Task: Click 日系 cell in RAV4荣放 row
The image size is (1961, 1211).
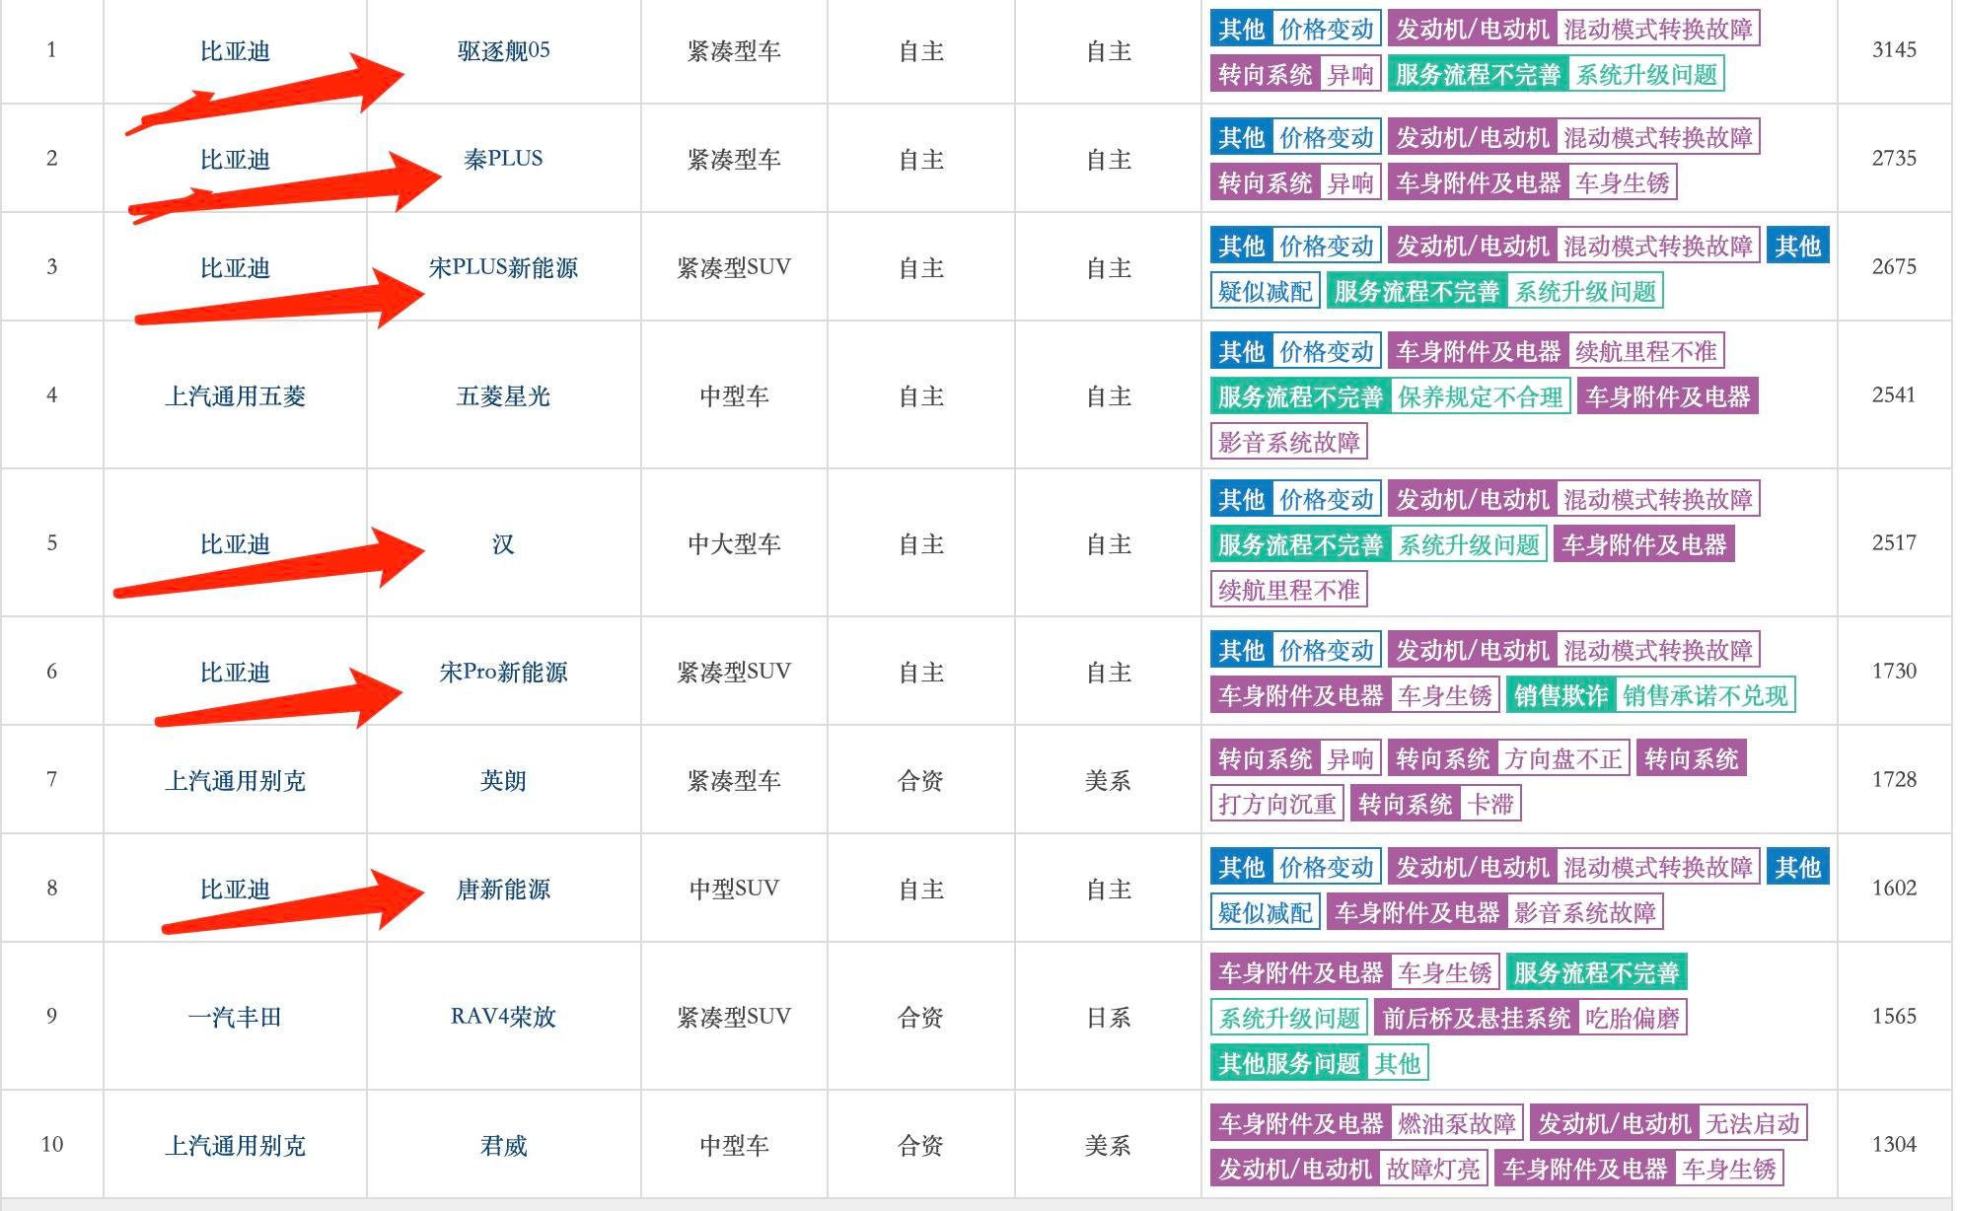Action: pos(1108,1017)
